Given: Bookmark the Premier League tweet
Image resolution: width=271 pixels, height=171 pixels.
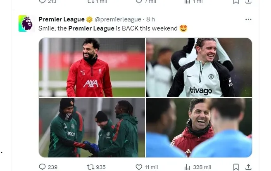Looking at the screenshot, I should pyautogui.click(x=236, y=167).
